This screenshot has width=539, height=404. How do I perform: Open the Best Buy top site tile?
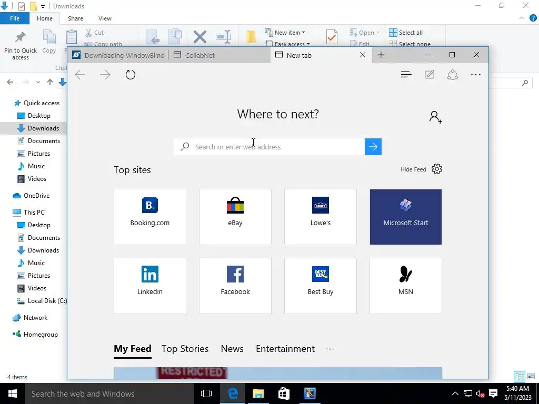321,286
